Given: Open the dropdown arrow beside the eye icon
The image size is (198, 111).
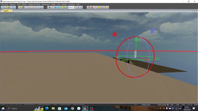Looking at the screenshot, I should [x=38, y=7].
